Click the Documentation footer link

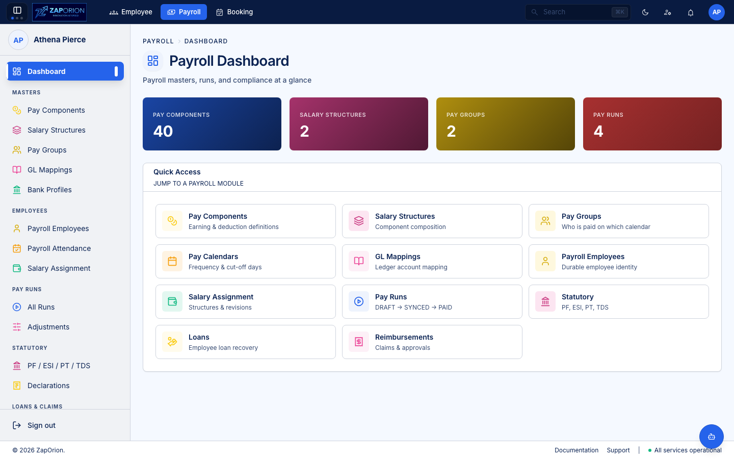[x=576, y=450]
